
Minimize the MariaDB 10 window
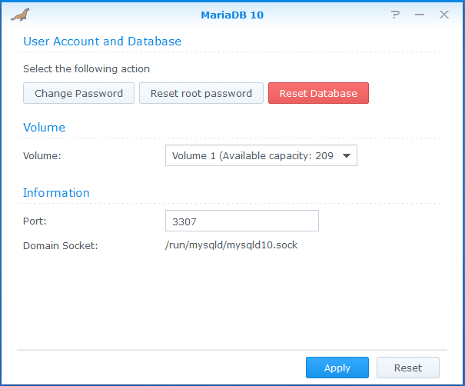(419, 15)
